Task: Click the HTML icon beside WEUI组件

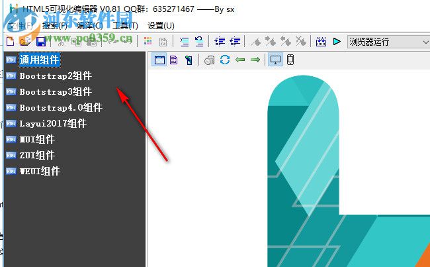Action: tap(11, 171)
